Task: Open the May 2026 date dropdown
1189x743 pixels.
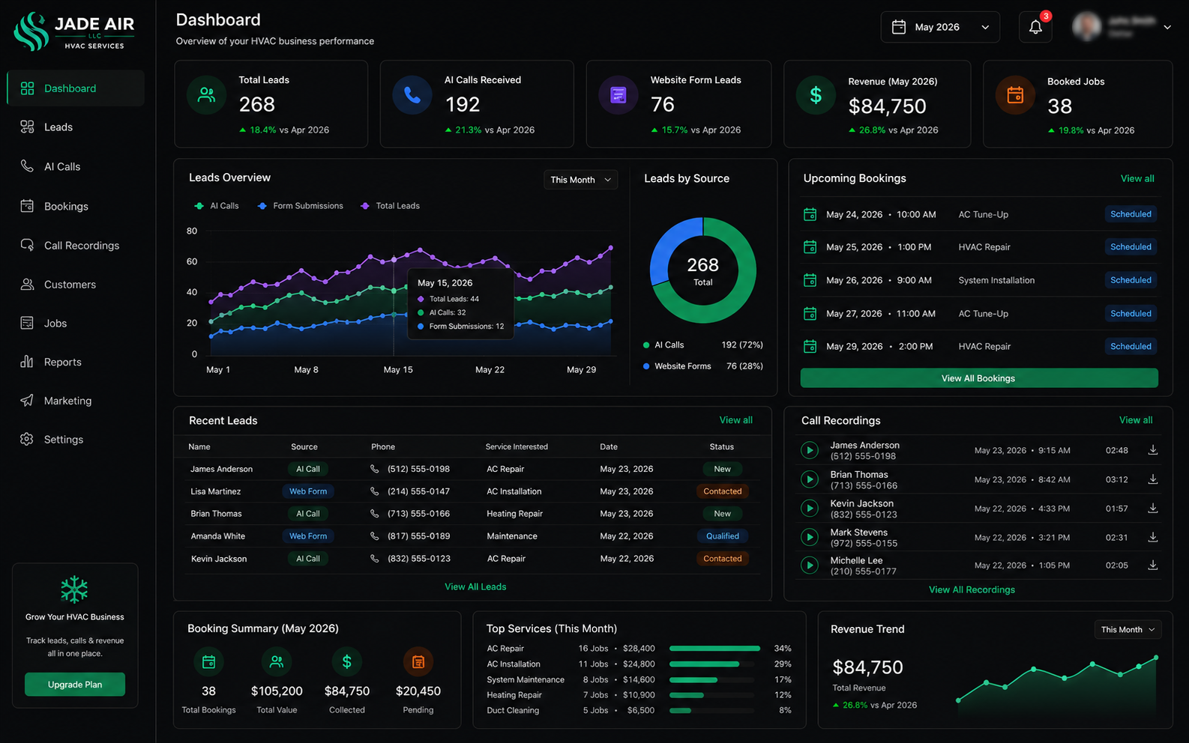Action: pyautogui.click(x=940, y=27)
